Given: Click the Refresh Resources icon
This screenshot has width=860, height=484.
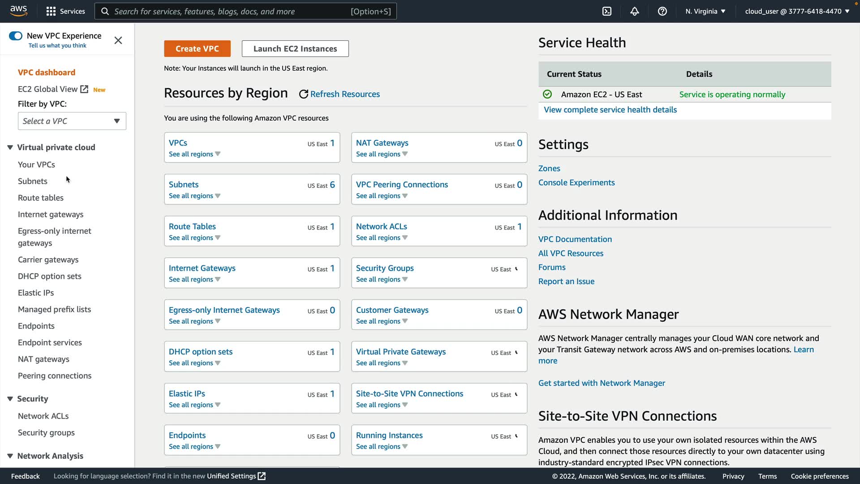Looking at the screenshot, I should tap(304, 94).
